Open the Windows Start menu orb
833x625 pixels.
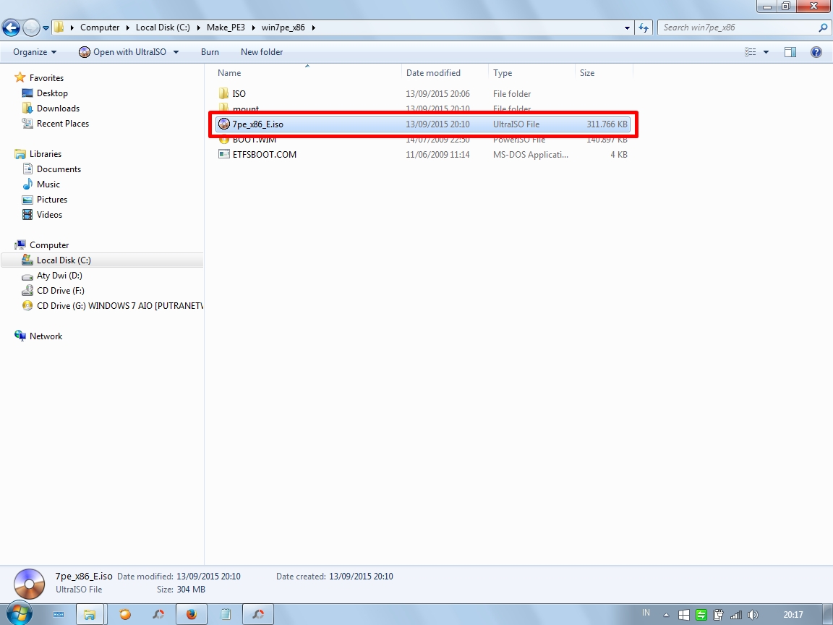(19, 614)
